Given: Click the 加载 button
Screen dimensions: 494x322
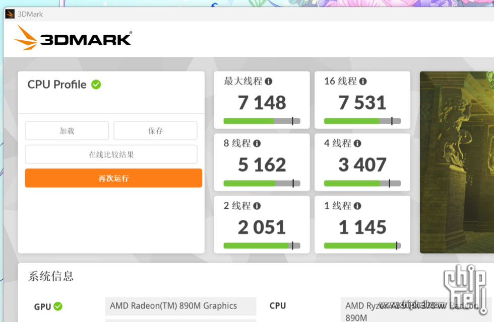Looking at the screenshot, I should (x=67, y=130).
